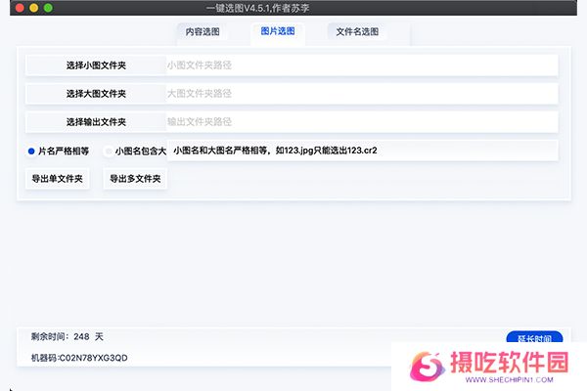Click the 导出单文件夹 button
The width and height of the screenshot is (587, 391).
(x=58, y=179)
